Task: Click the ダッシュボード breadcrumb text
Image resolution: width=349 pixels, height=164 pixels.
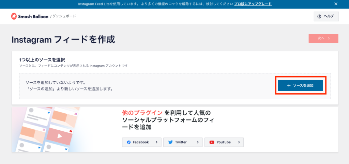Action: pos(64,16)
